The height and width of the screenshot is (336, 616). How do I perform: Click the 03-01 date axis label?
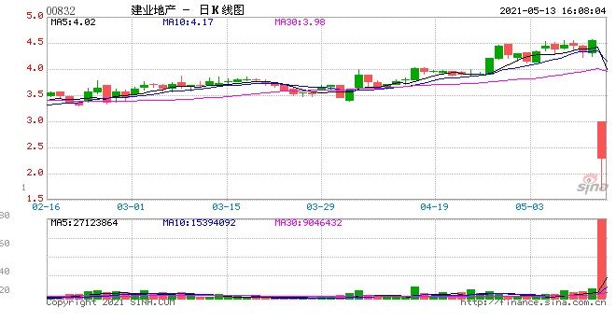[131, 206]
